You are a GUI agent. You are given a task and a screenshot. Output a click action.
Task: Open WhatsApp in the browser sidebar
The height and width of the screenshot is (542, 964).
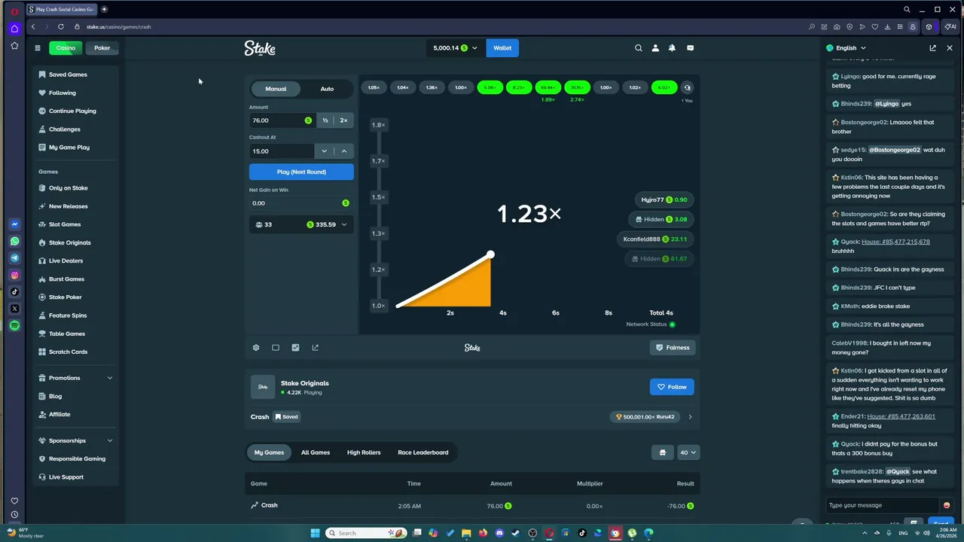click(14, 242)
